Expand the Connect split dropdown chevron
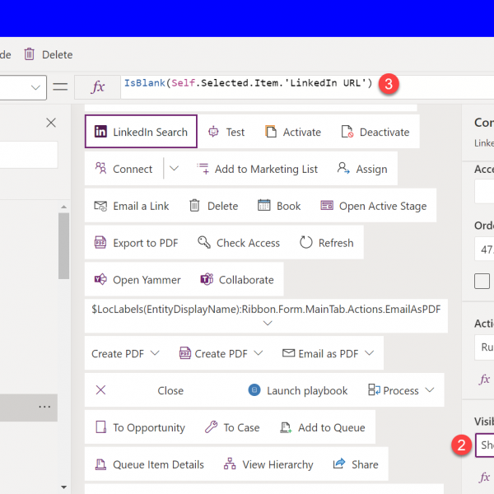 click(174, 169)
